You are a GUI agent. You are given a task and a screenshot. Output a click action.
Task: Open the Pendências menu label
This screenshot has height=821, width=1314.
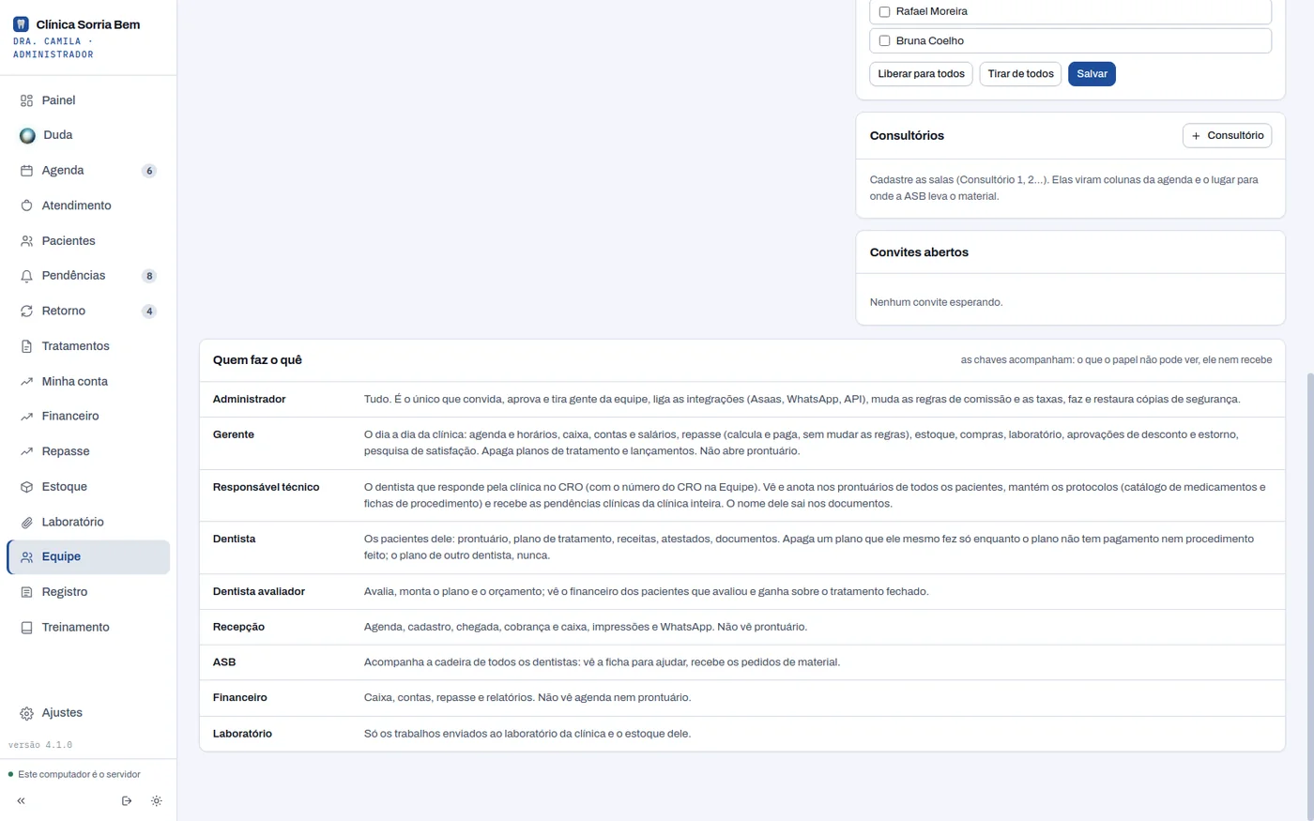click(x=73, y=276)
